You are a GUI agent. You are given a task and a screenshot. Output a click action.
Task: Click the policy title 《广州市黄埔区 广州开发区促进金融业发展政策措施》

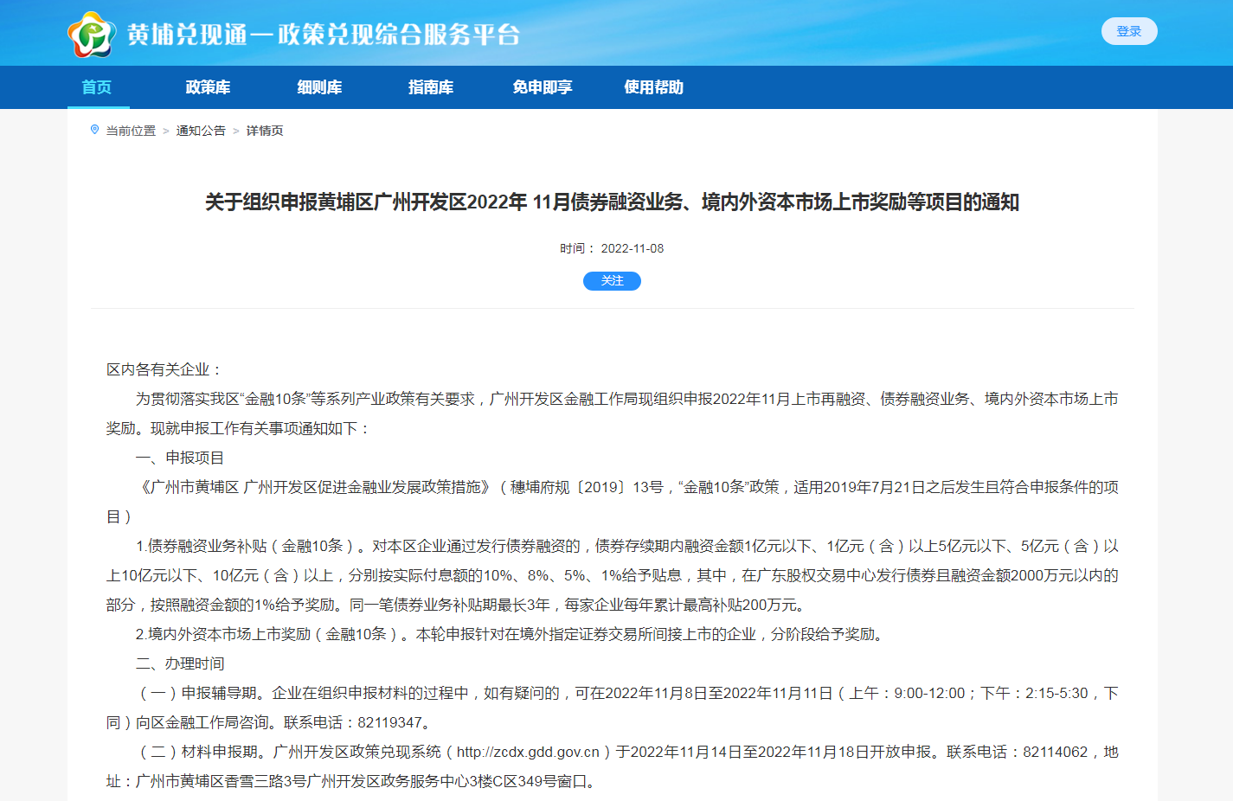(x=315, y=487)
